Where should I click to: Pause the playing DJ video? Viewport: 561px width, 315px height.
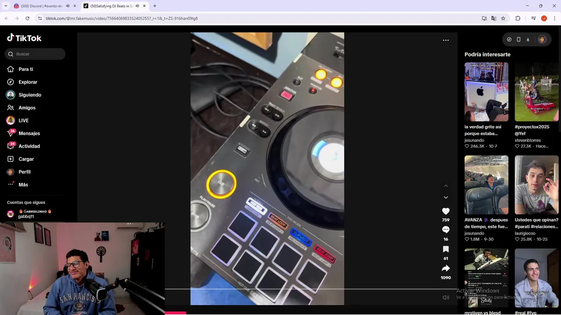[267, 168]
